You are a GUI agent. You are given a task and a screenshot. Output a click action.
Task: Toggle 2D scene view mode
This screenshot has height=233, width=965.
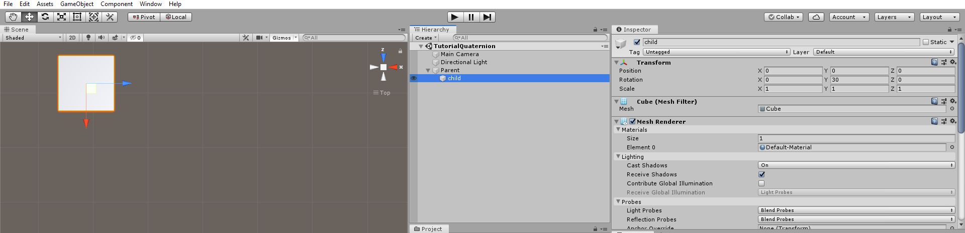tap(72, 38)
